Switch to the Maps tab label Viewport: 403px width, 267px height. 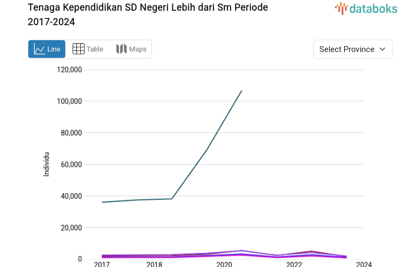(138, 49)
